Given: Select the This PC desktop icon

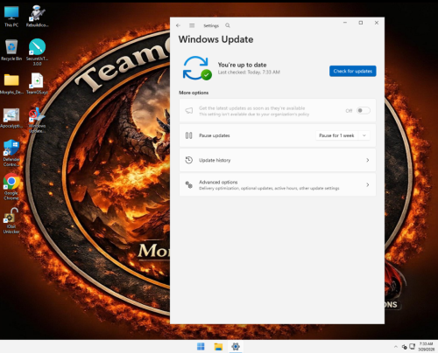Looking at the screenshot, I should point(11,17).
